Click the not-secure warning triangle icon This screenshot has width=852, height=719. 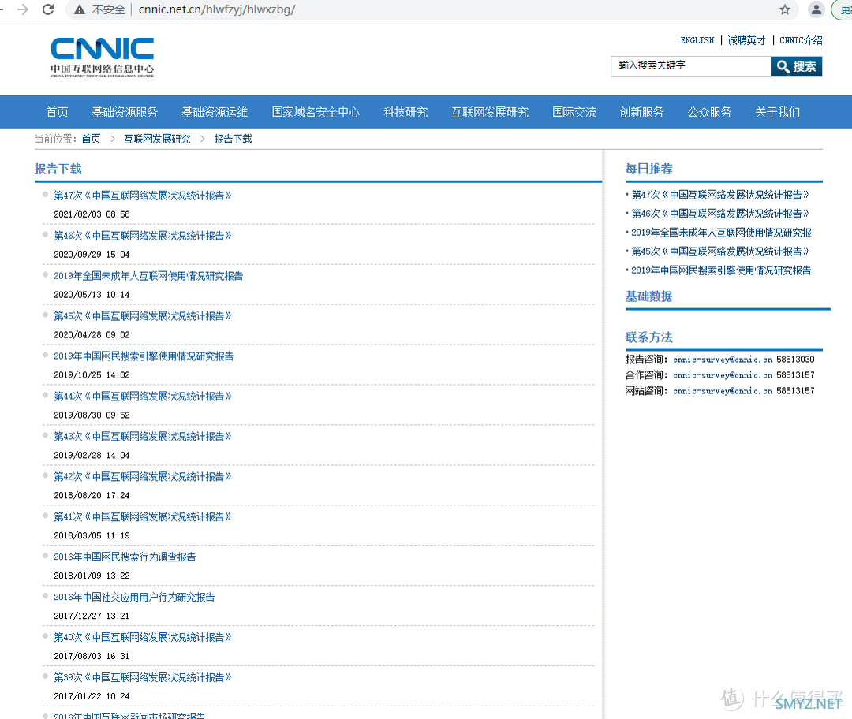(x=80, y=9)
